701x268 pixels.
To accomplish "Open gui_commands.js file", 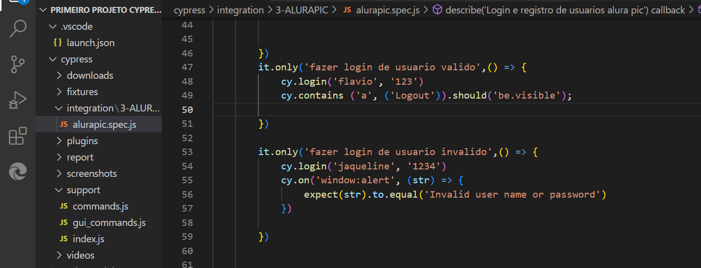I will pyautogui.click(x=109, y=222).
